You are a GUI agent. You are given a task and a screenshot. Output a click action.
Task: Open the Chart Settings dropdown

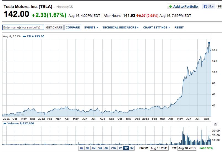click(x=156, y=27)
